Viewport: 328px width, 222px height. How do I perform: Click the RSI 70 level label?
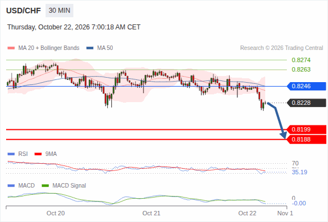point(295,163)
